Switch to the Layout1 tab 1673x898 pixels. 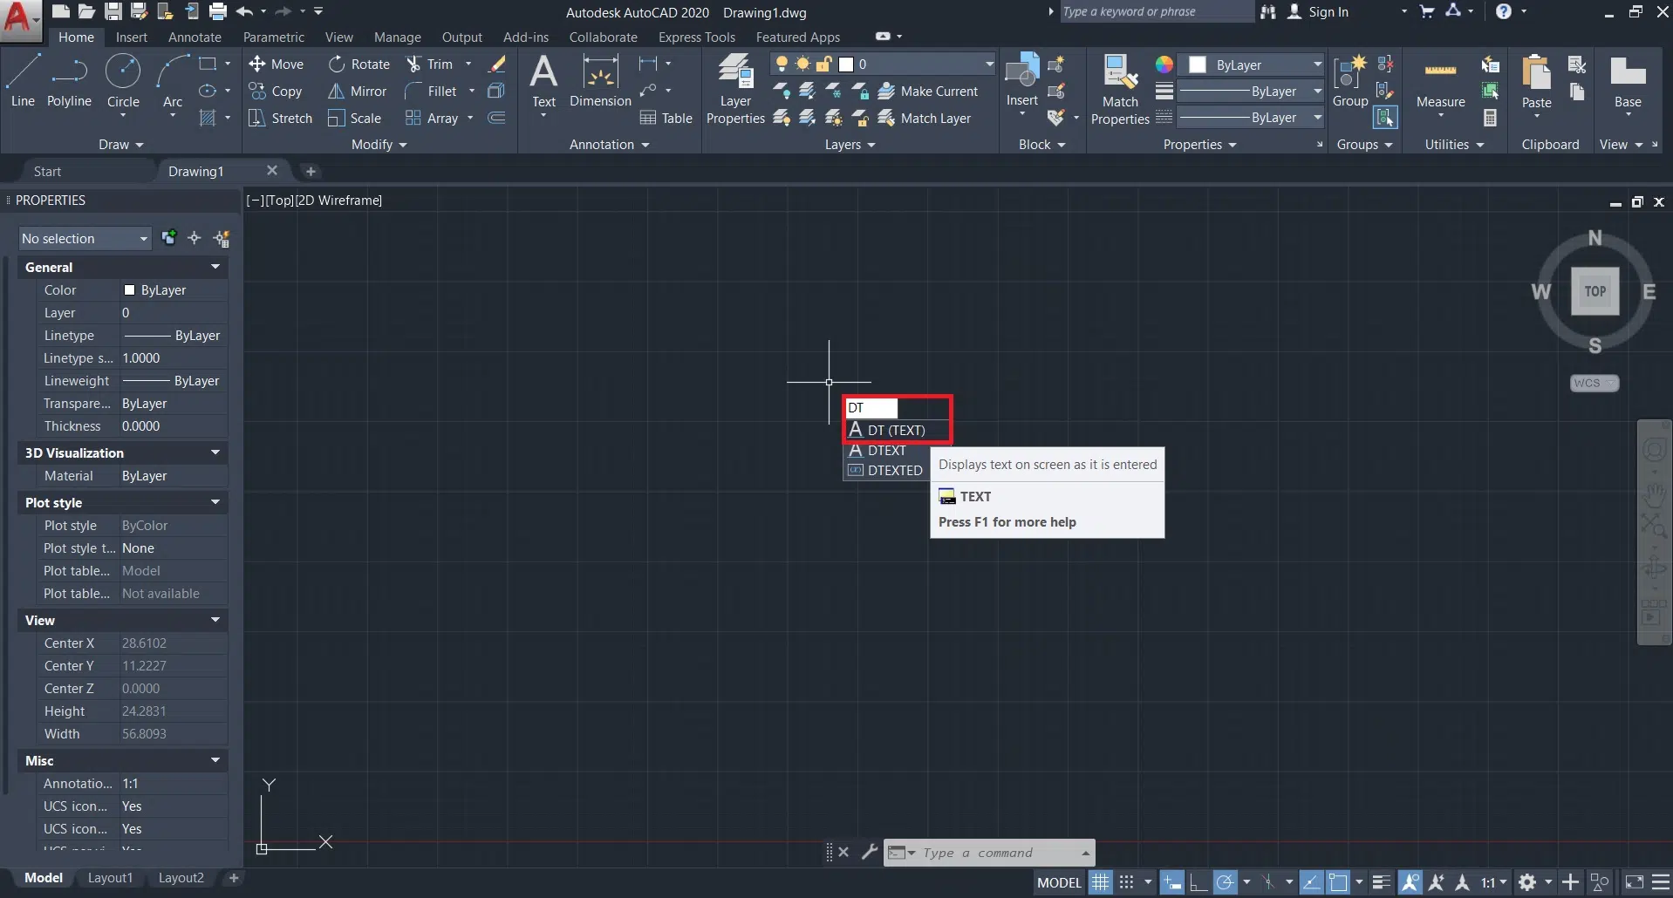pyautogui.click(x=110, y=878)
